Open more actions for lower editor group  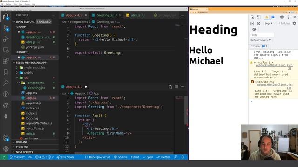click(183, 87)
